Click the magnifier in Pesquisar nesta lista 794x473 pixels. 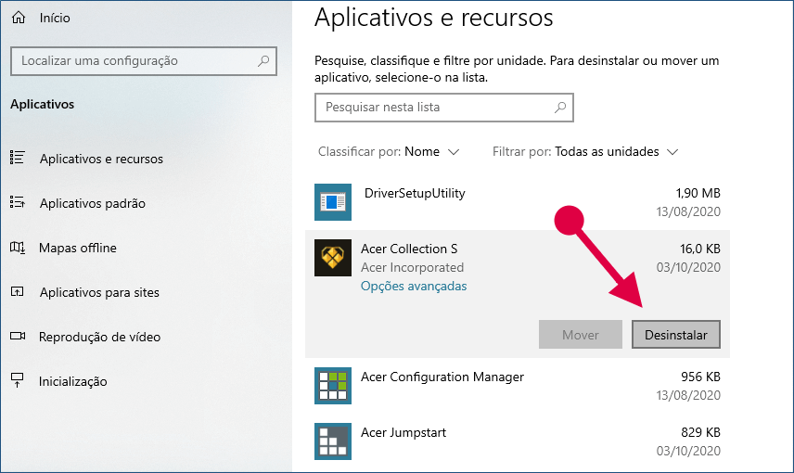(x=560, y=108)
